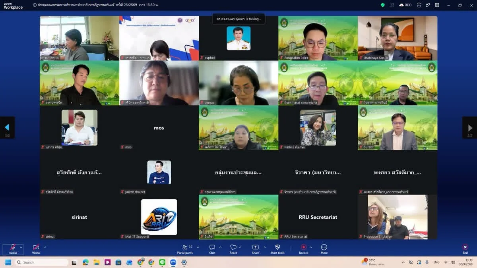Go to next gallery page with right arrow
The height and width of the screenshot is (268, 477).
pyautogui.click(x=470, y=127)
